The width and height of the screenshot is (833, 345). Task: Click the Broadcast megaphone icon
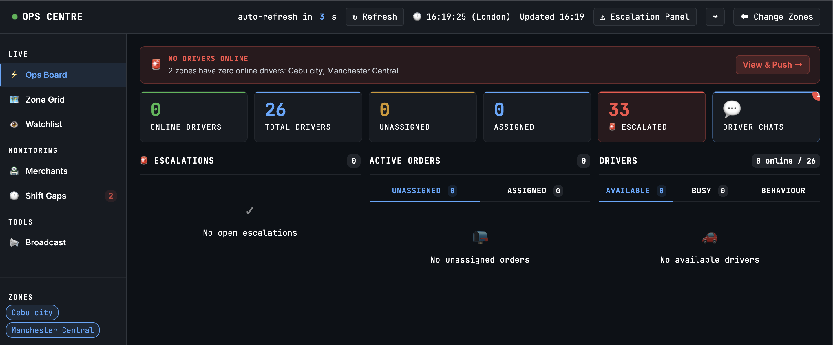(x=14, y=242)
